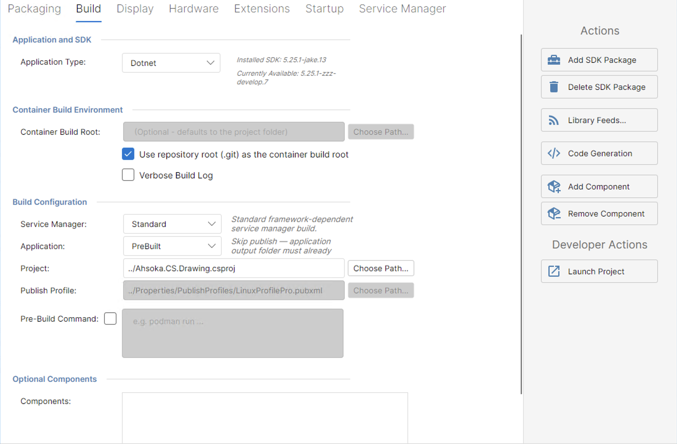Click the Optional Components section heading
This screenshot has height=444, width=677.
click(54, 379)
